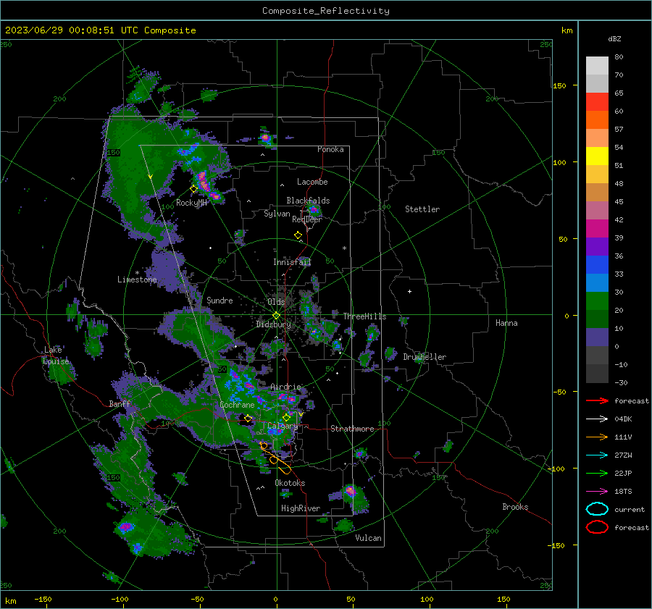
Task: Click the cyan current ellipse legend icon
Action: pos(597,509)
